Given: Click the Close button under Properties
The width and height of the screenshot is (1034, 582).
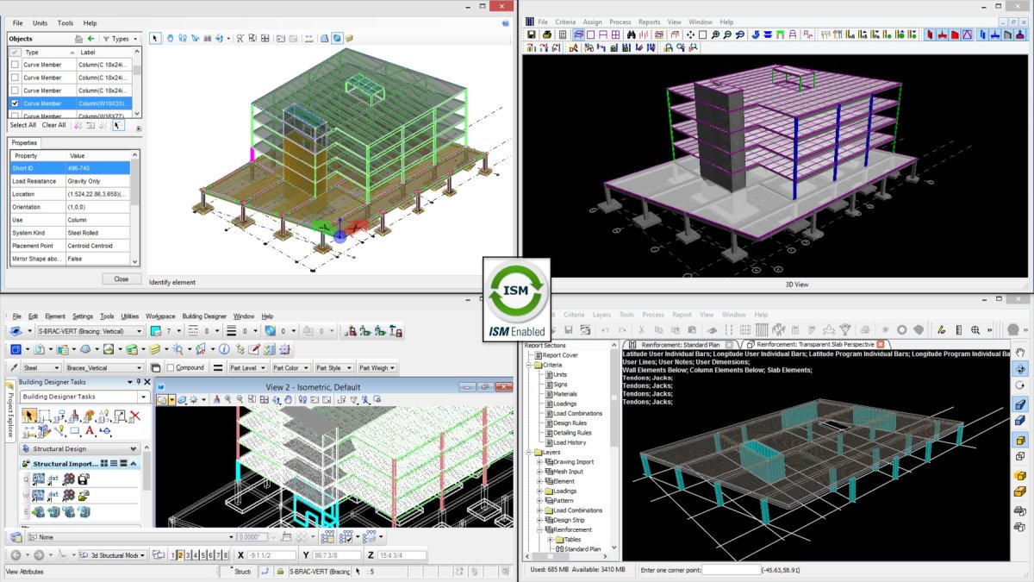Looking at the screenshot, I should coord(121,278).
